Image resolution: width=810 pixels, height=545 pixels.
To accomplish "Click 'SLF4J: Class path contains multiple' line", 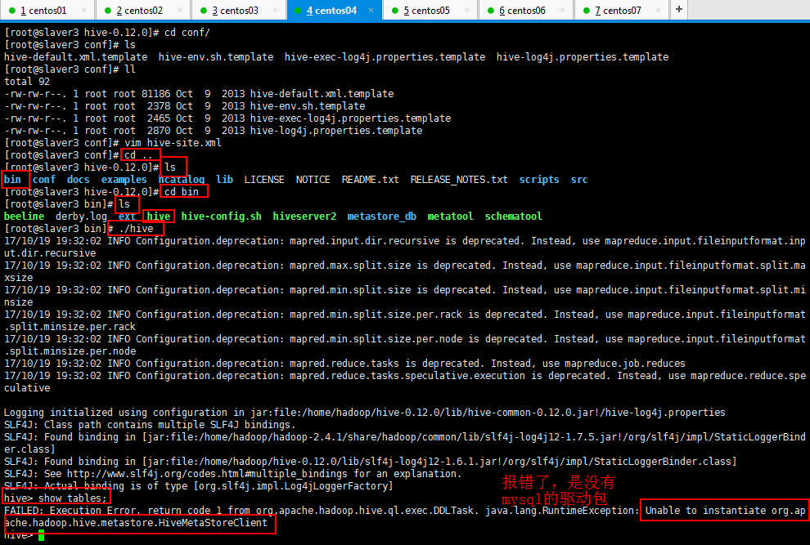I will [x=150, y=425].
